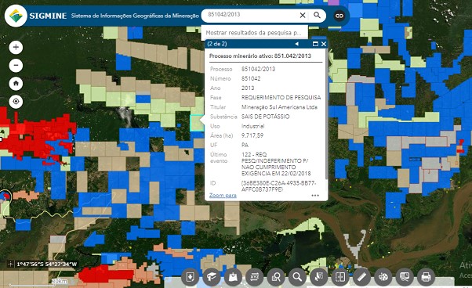Screen dimensions: 472x288
Task: Click the zoom in plus button
Action: click(x=16, y=47)
